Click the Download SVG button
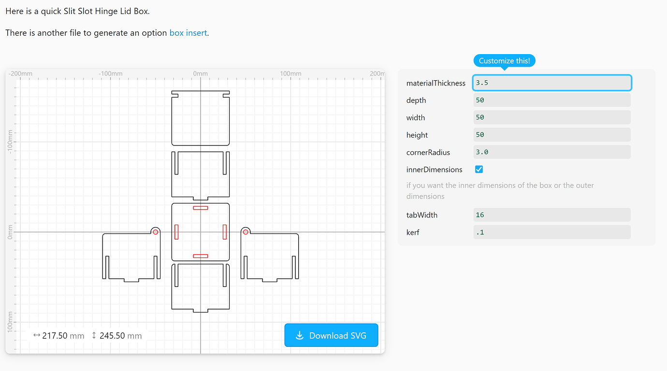667x371 pixels. coord(331,335)
